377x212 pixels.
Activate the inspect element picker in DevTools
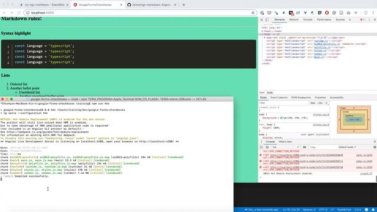click(x=262, y=19)
